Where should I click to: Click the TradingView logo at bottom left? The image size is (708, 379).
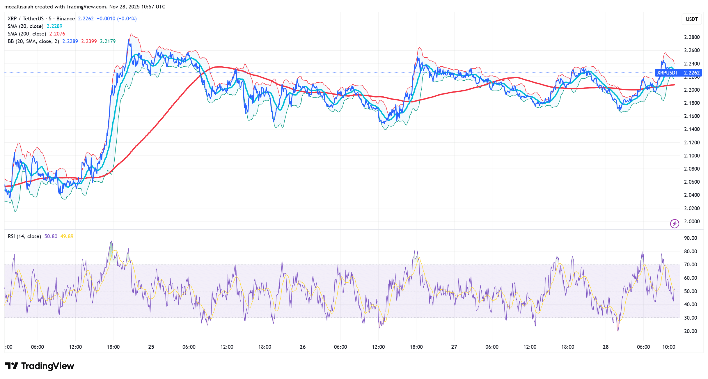pyautogui.click(x=40, y=366)
